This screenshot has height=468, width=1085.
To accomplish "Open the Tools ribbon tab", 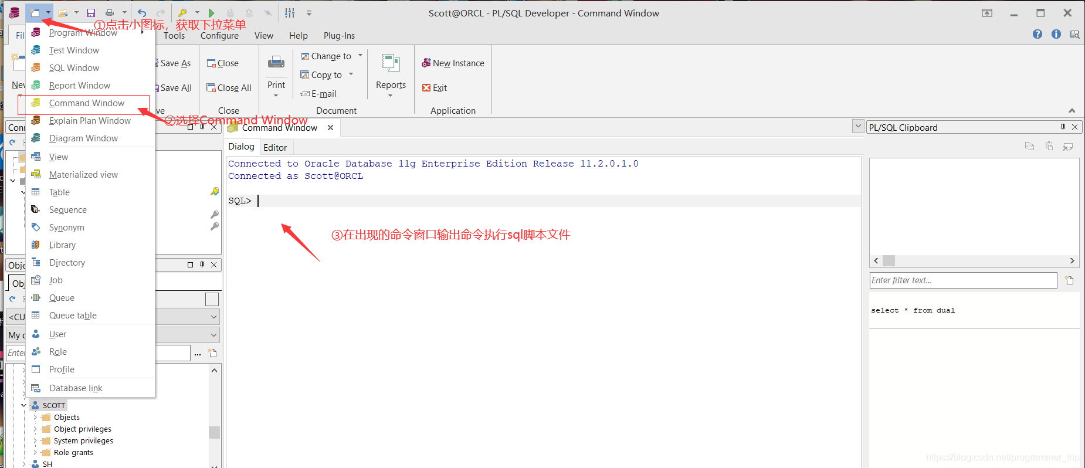I will pyautogui.click(x=174, y=36).
